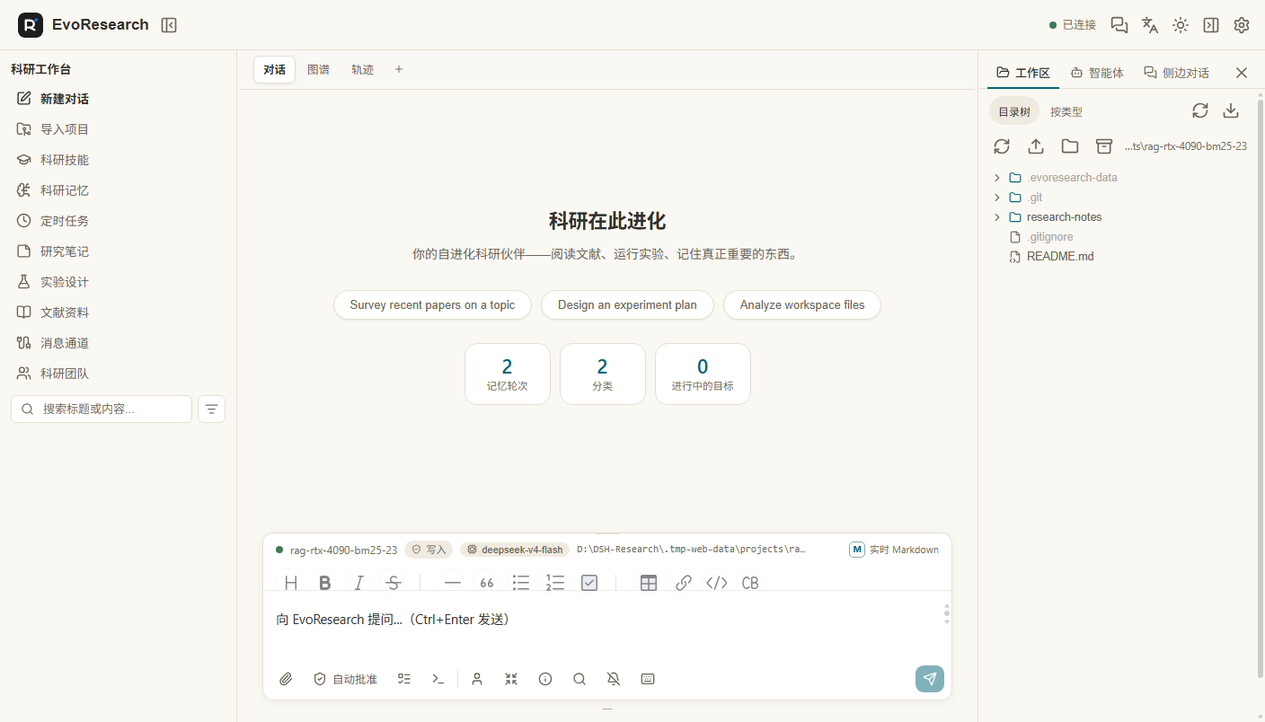Click the magnifier icon in composer footer
Viewport: 1265px width, 722px height.
[579, 679]
